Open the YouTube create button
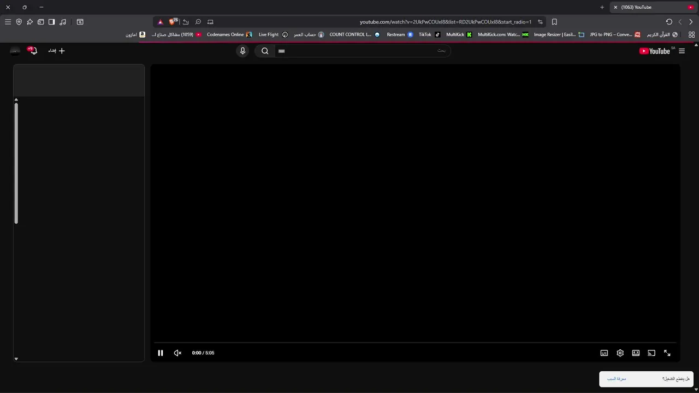 click(56, 51)
